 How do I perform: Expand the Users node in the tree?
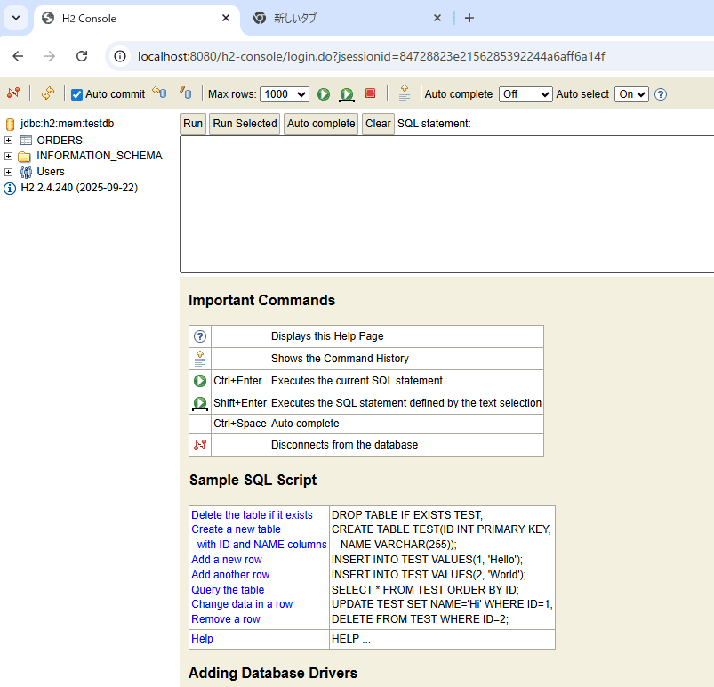click(x=9, y=172)
